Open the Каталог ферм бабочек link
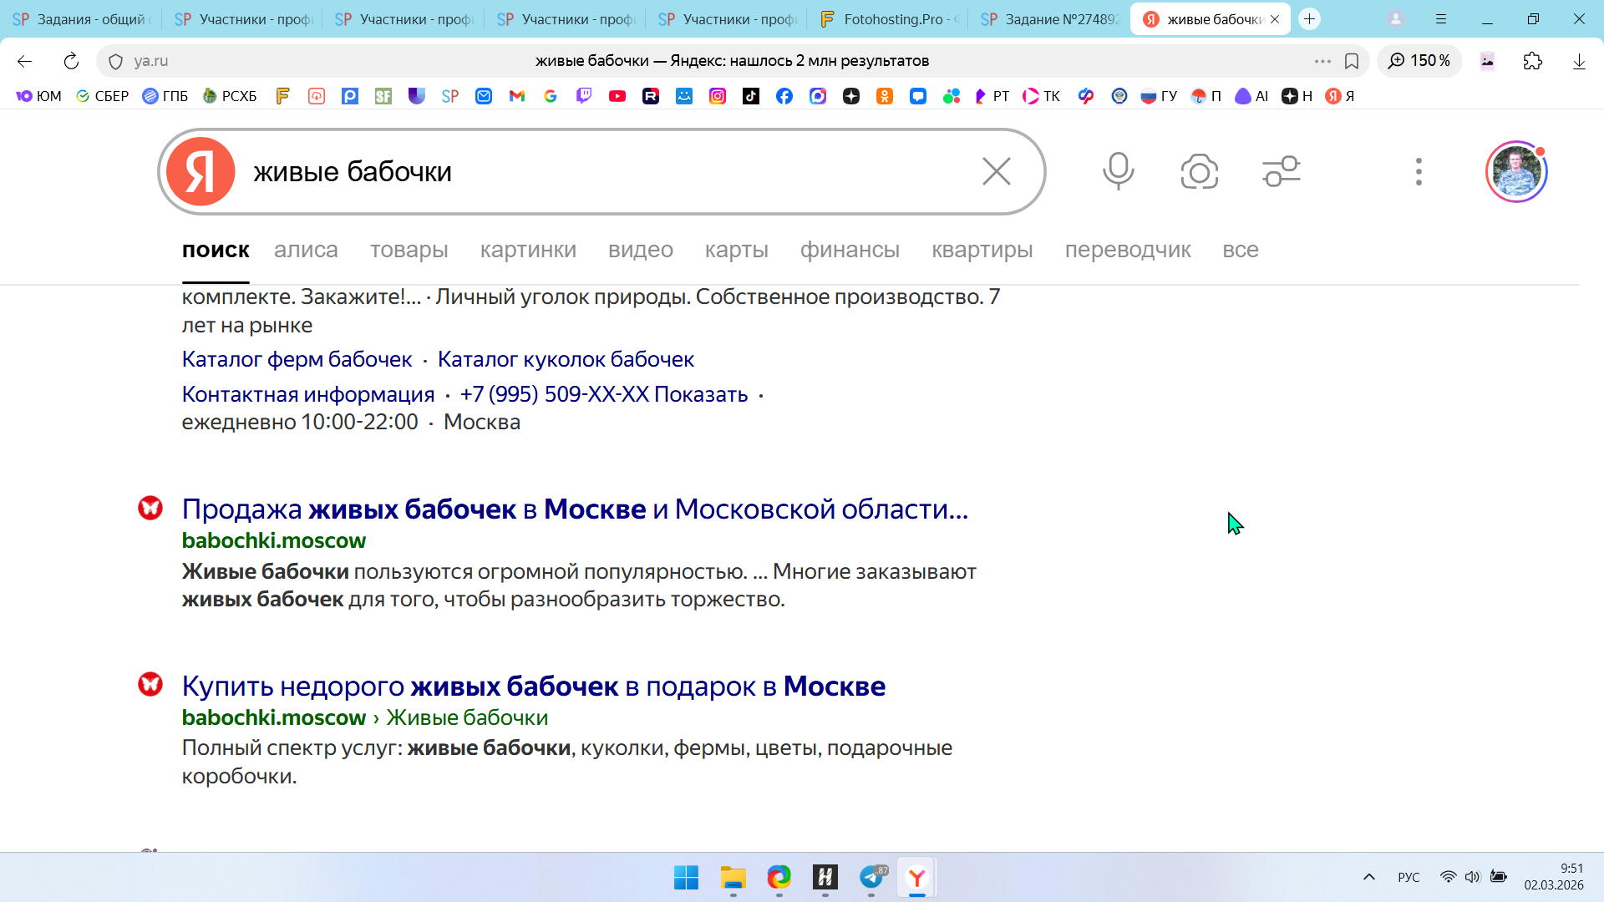 tap(297, 359)
